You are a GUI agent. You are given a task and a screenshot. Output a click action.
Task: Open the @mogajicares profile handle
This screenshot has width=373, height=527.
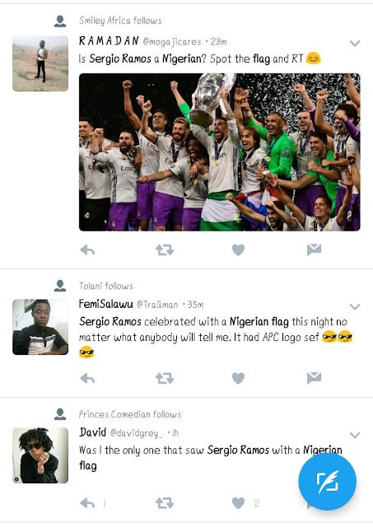[x=172, y=42]
